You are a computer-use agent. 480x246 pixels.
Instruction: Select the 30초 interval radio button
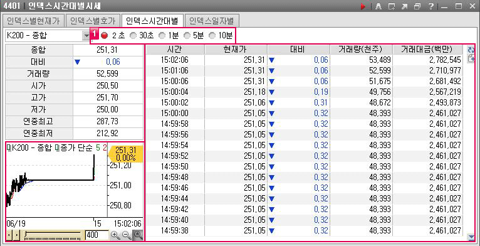click(x=133, y=36)
